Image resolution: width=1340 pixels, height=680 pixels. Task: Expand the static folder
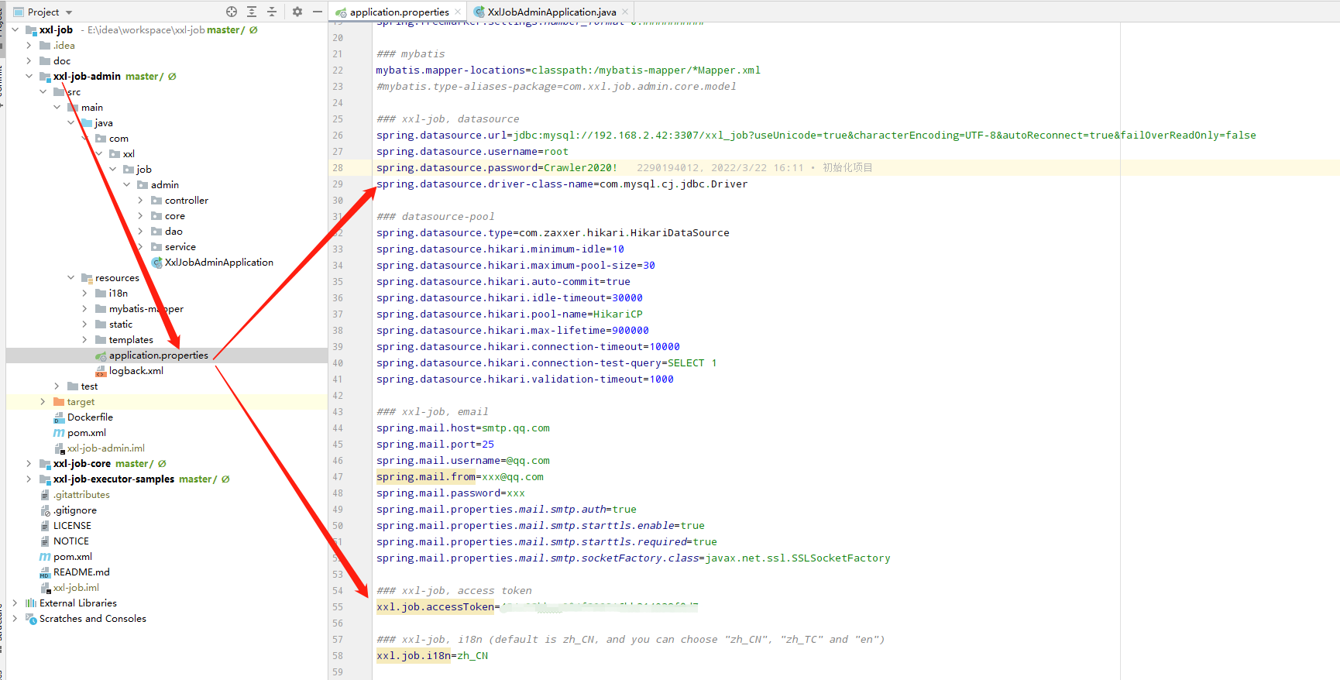[x=85, y=325]
